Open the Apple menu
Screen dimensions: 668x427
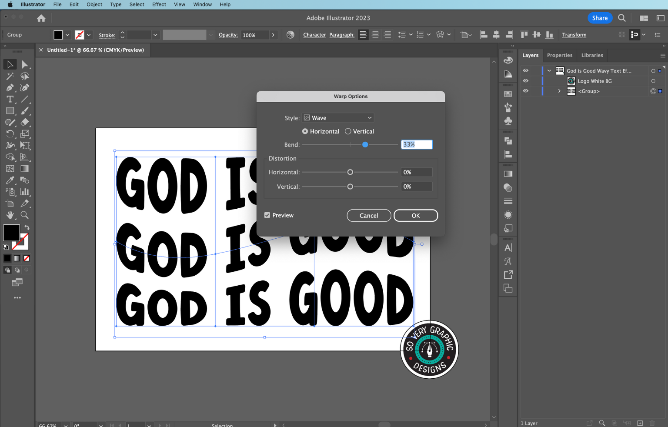[x=10, y=4]
